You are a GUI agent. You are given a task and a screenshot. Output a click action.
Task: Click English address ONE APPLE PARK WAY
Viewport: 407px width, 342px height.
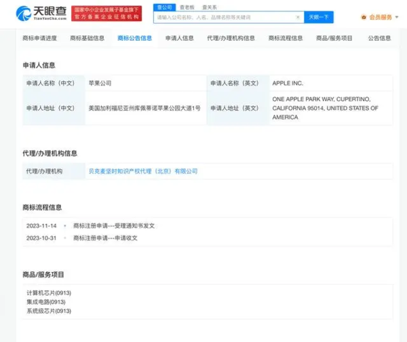pos(325,108)
